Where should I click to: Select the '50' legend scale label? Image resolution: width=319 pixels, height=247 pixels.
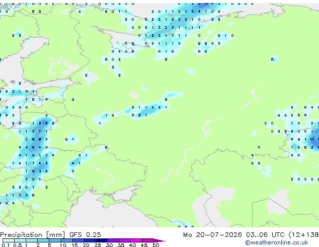click(155, 245)
